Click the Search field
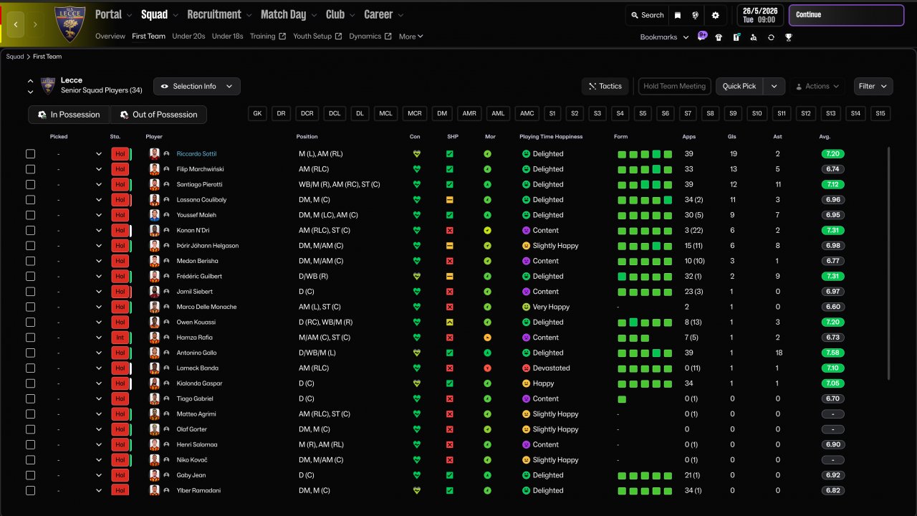The height and width of the screenshot is (516, 917). point(647,15)
